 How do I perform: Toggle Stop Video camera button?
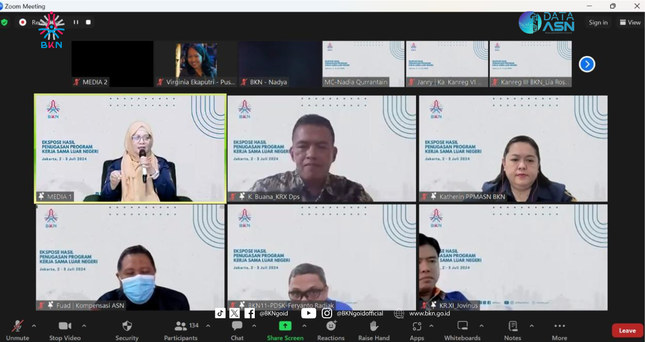tap(65, 326)
